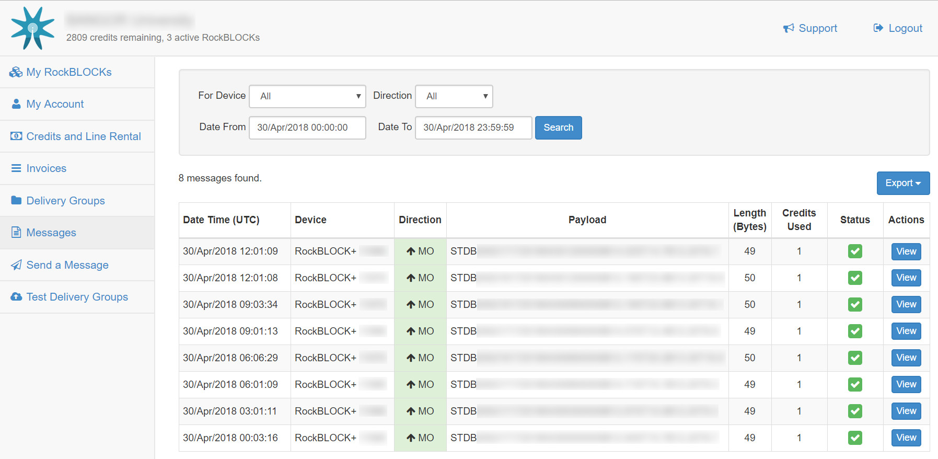Viewport: 938px width, 459px height.
Task: Click the Send a Message paper plane icon
Action: 16,265
